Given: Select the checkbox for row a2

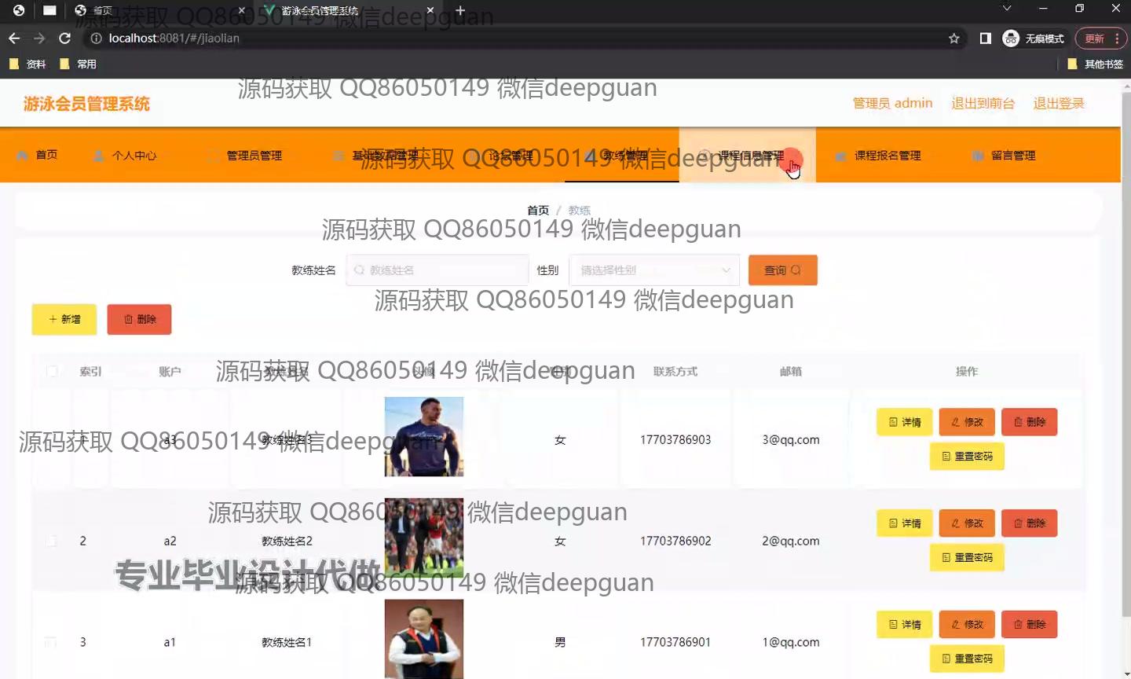Looking at the screenshot, I should click(x=52, y=541).
